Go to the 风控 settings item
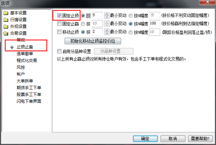 (x=21, y=67)
